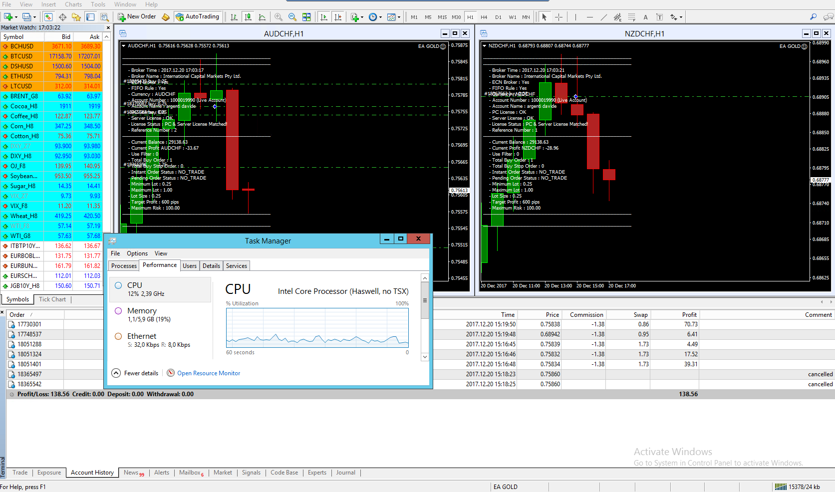Screen dimensions: 835x492
Task: Toggle the Navigator folder-star icon
Action: pos(76,17)
